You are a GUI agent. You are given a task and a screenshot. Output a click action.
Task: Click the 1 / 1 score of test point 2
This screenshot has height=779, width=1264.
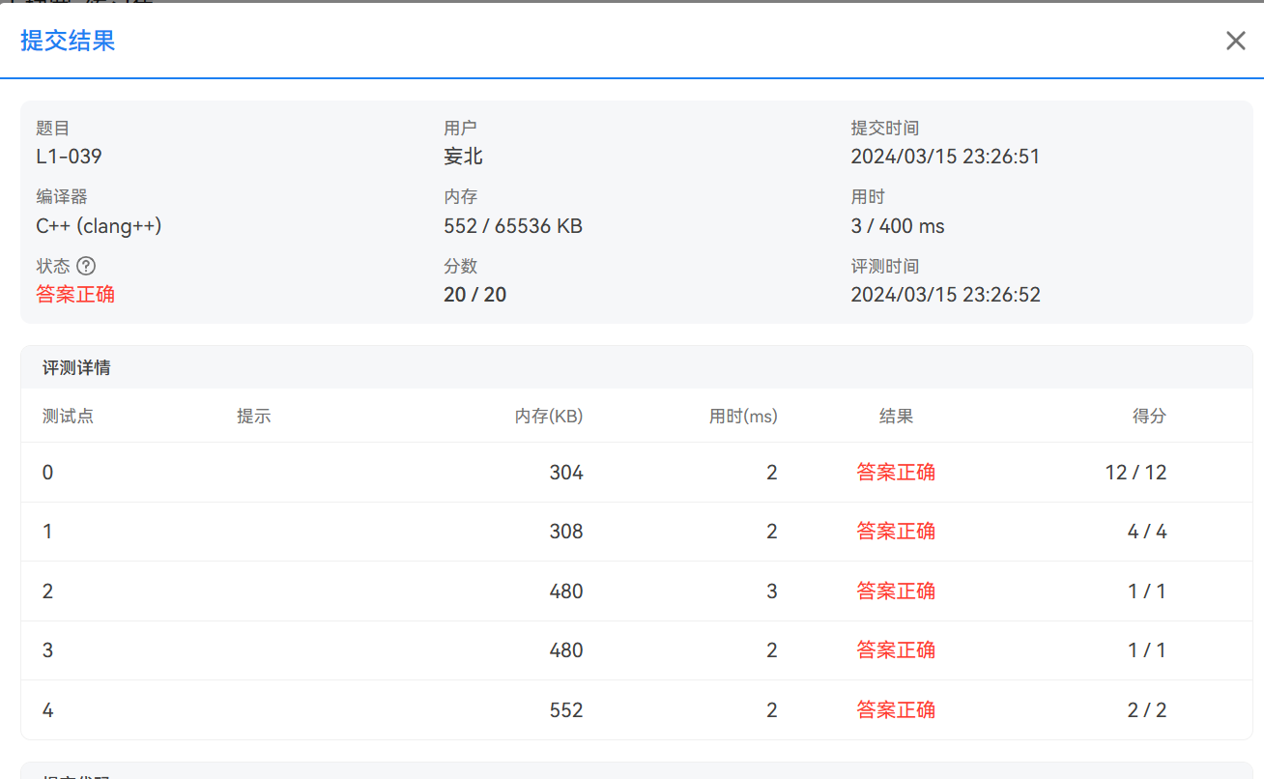[x=1147, y=591]
